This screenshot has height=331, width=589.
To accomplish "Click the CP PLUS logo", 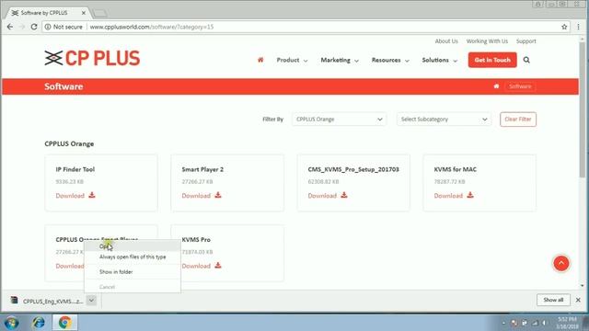I will click(x=92, y=58).
